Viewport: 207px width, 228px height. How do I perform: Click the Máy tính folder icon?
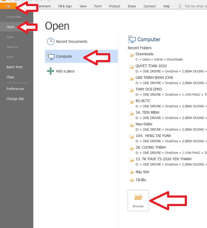click(132, 172)
